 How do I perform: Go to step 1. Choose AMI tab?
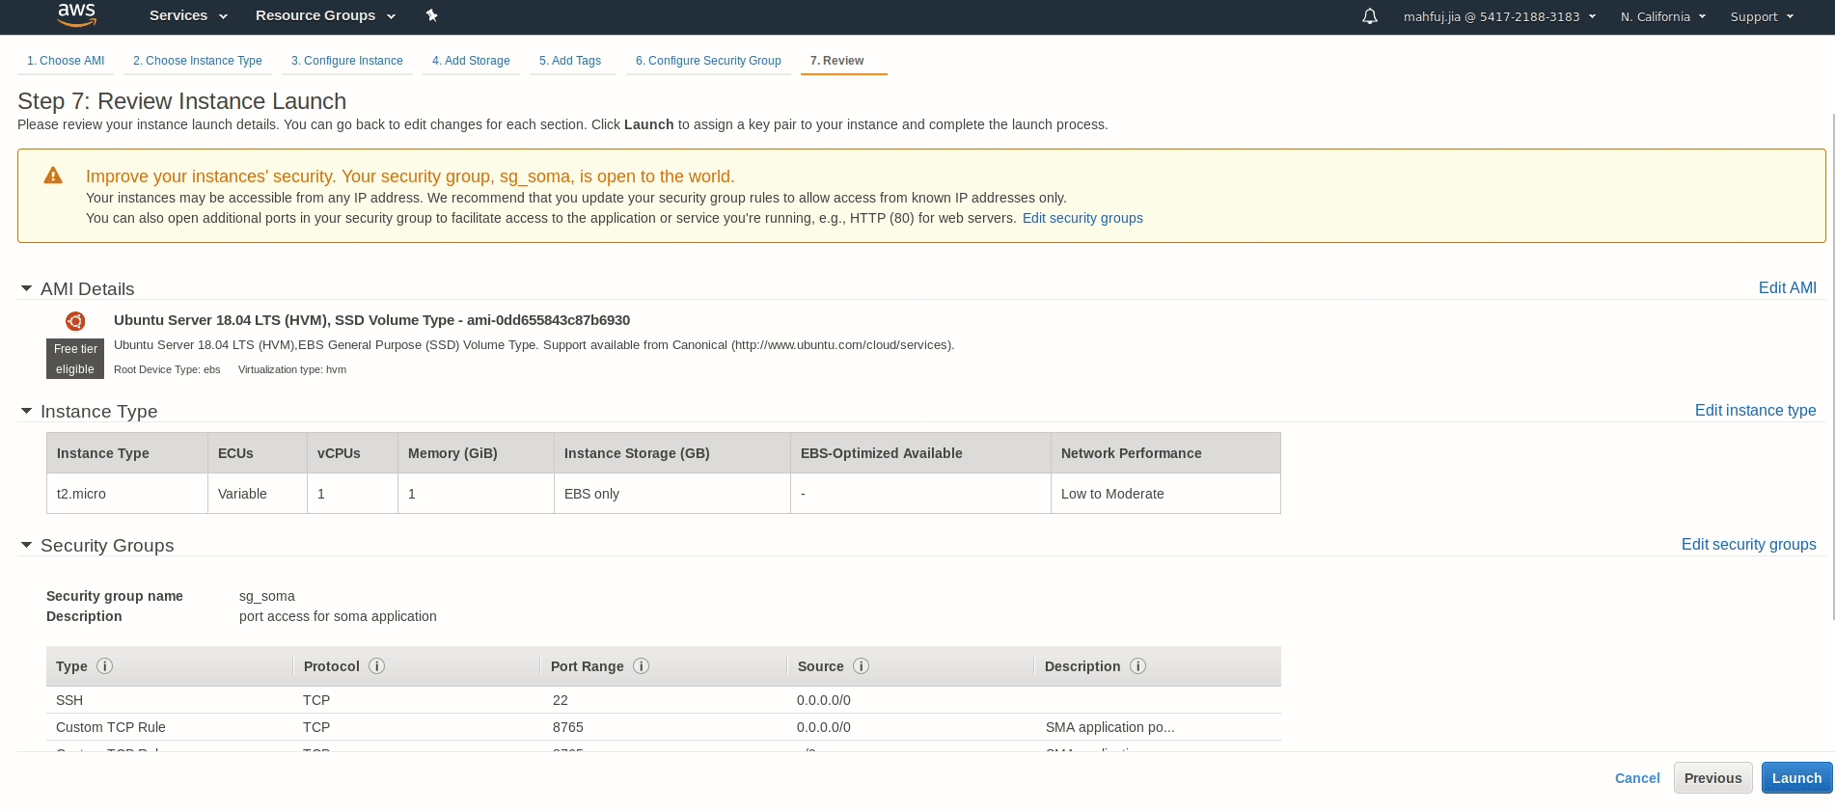[x=66, y=61]
